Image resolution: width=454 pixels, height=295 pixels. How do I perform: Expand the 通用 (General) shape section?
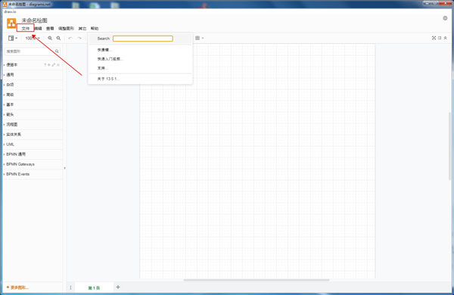pyautogui.click(x=33, y=75)
